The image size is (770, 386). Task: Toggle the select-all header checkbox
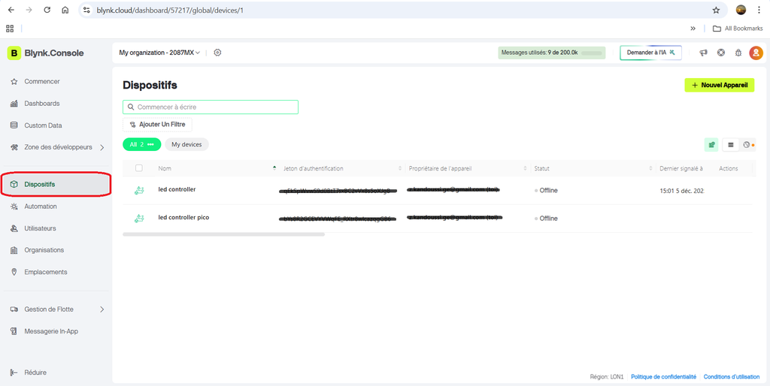coord(139,168)
